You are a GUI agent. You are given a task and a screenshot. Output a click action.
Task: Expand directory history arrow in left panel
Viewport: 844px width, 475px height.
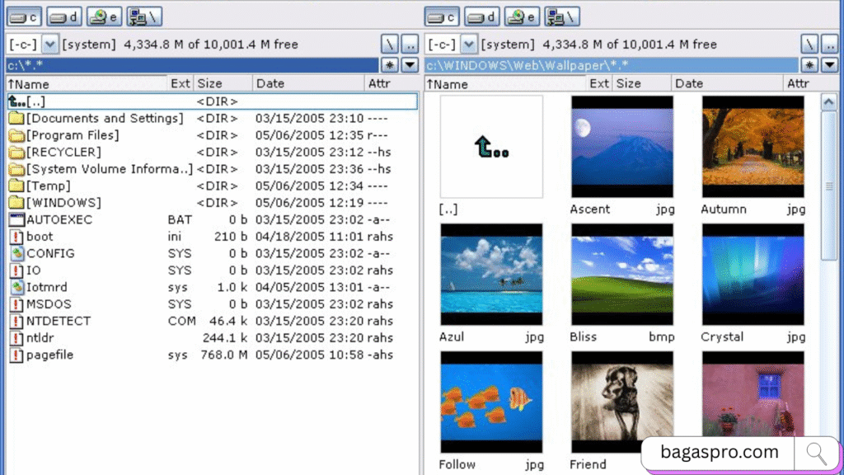[x=409, y=64]
